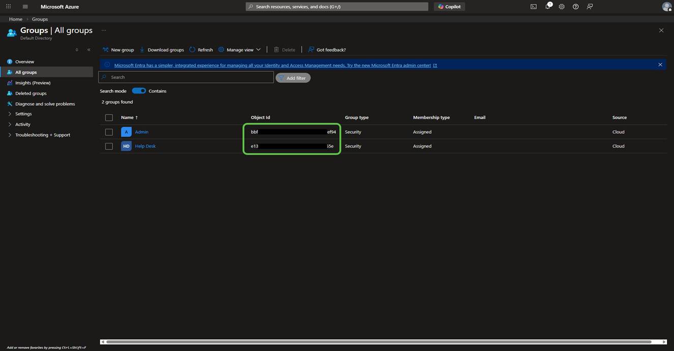
Task: Open the ellipsis next to All groups
Action: pos(104,31)
